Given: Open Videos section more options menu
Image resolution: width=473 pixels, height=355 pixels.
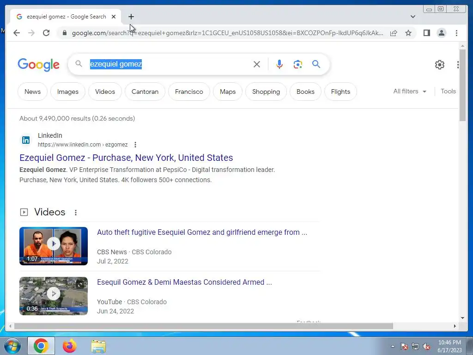Looking at the screenshot, I should [76, 213].
